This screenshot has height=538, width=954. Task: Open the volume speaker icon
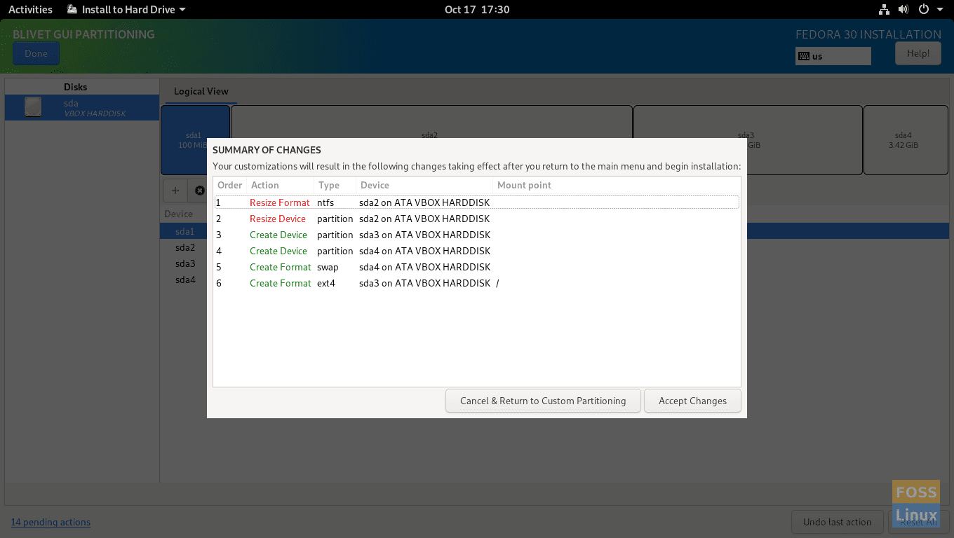(x=903, y=10)
